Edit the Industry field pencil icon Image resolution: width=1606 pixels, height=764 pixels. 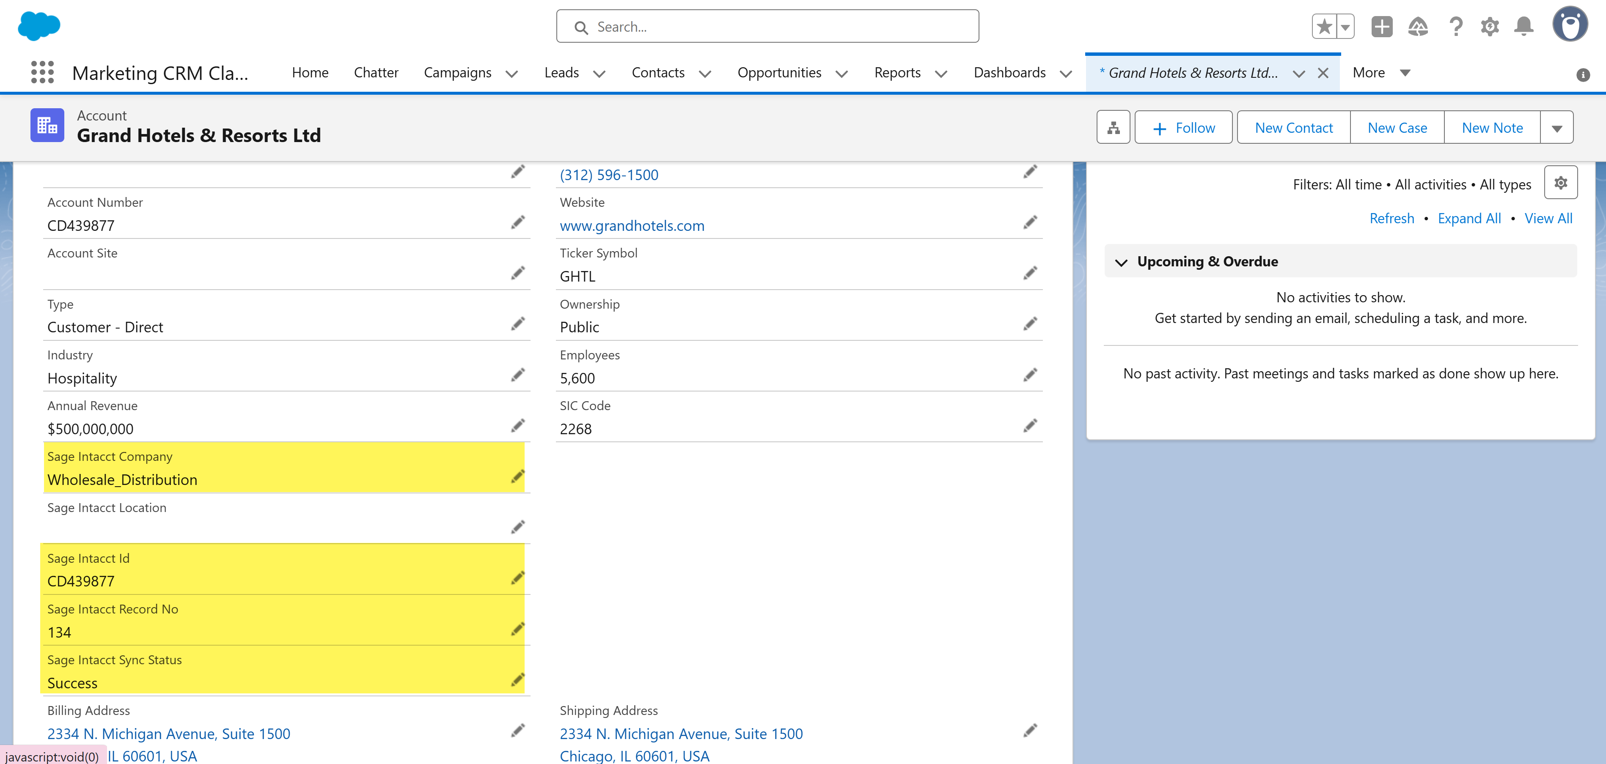pos(517,375)
